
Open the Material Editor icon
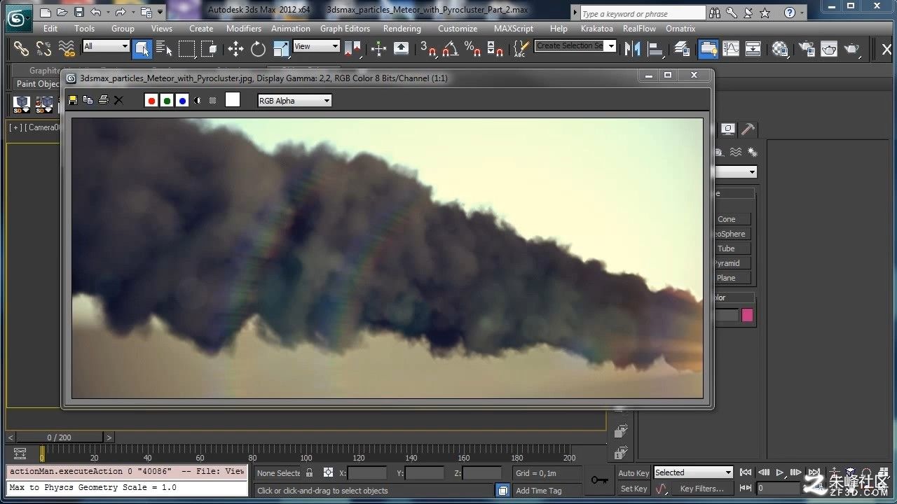(x=780, y=48)
